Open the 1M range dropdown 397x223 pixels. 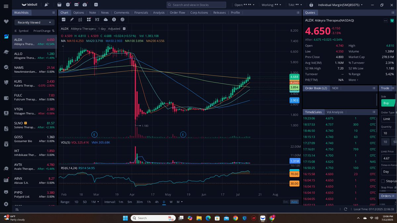point(95,202)
